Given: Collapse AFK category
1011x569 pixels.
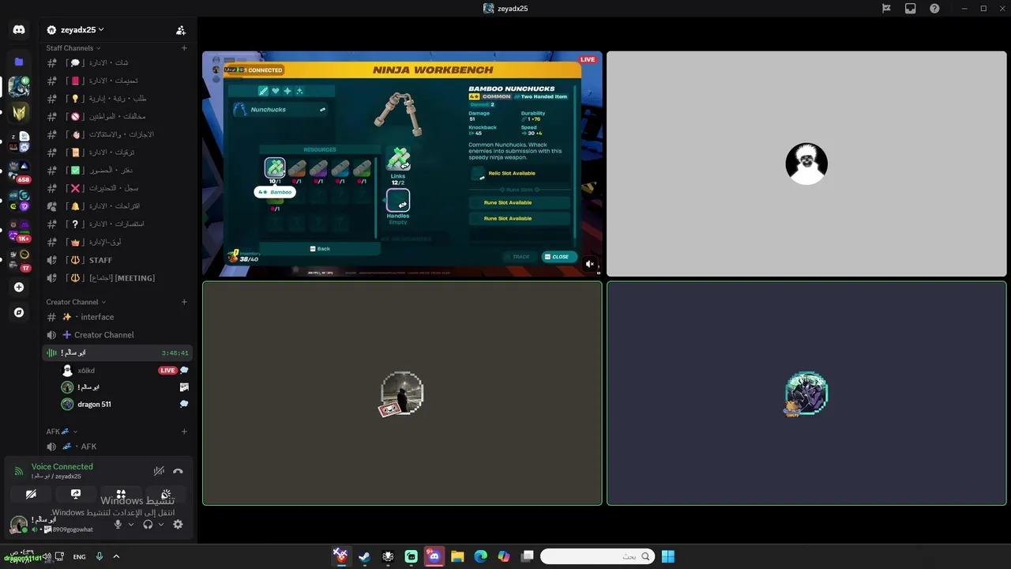Looking at the screenshot, I should [x=62, y=431].
